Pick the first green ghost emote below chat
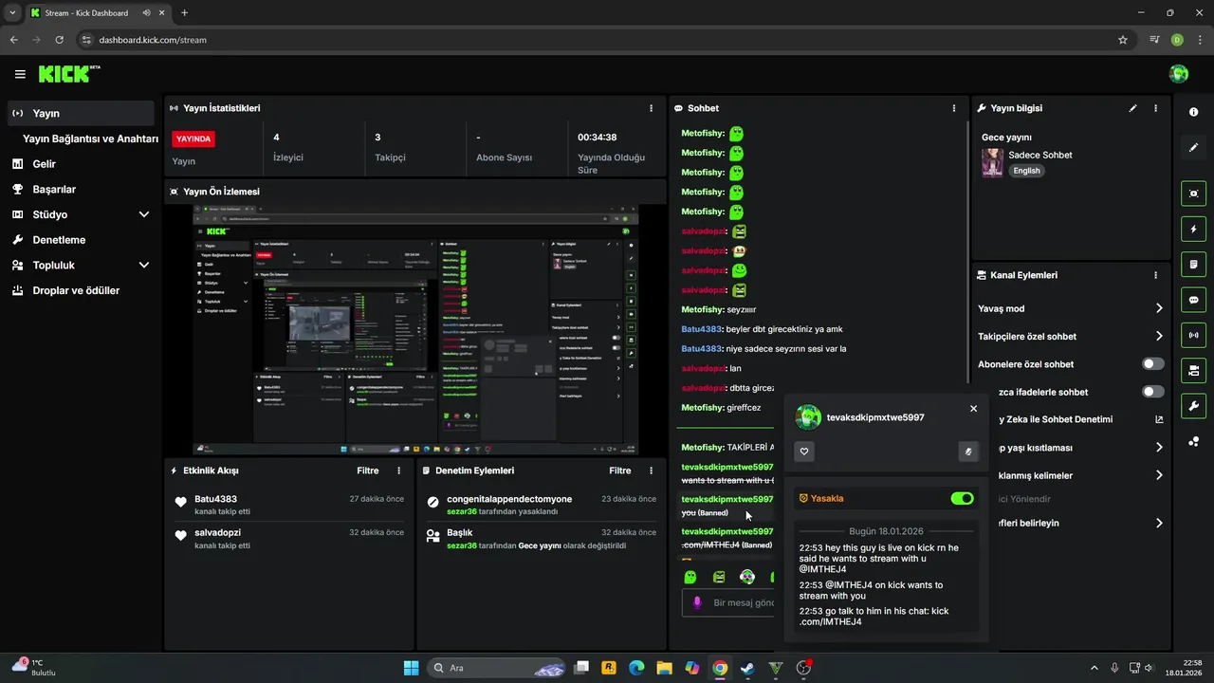Viewport: 1214px width, 683px height. 690,577
